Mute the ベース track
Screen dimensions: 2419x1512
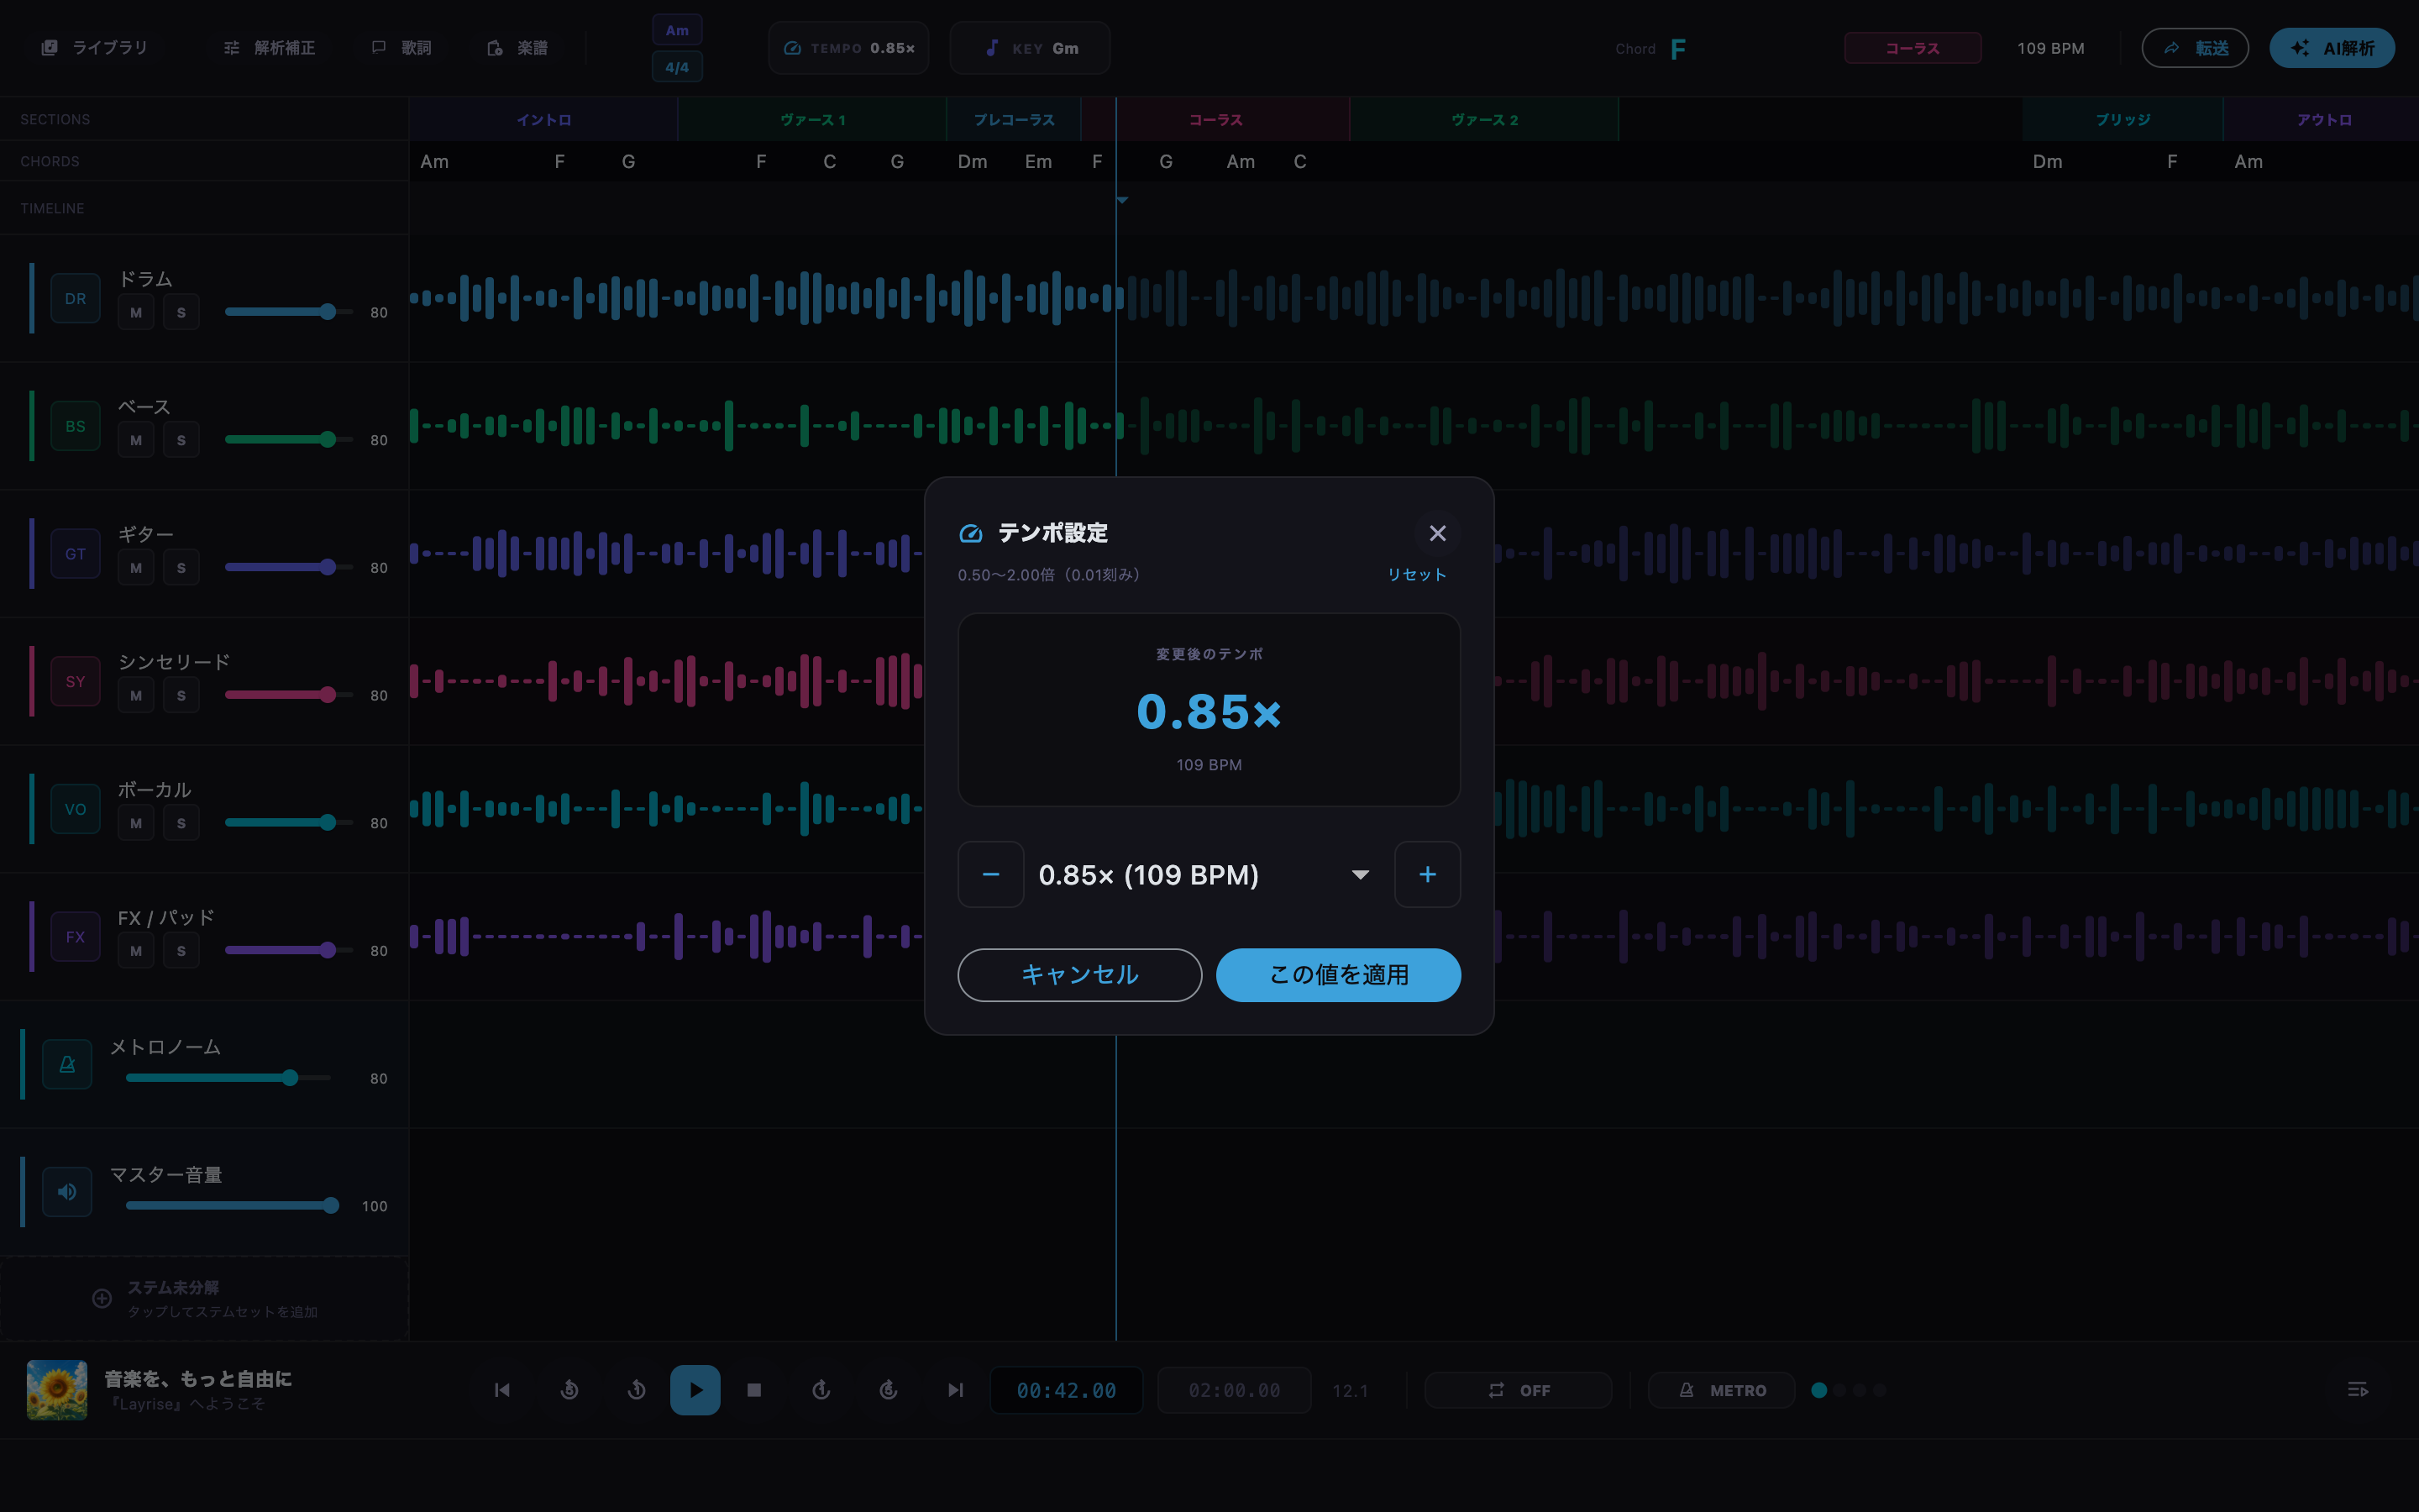coord(136,440)
